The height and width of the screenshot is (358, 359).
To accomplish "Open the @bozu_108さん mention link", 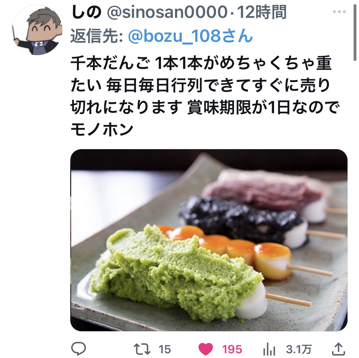I will [x=190, y=36].
